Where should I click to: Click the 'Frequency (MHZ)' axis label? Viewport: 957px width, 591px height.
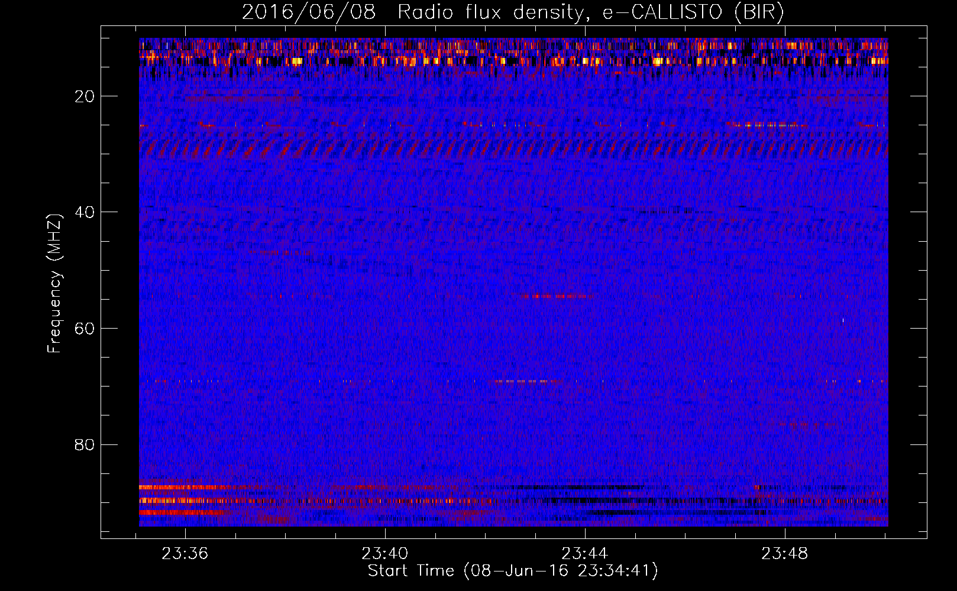point(54,284)
